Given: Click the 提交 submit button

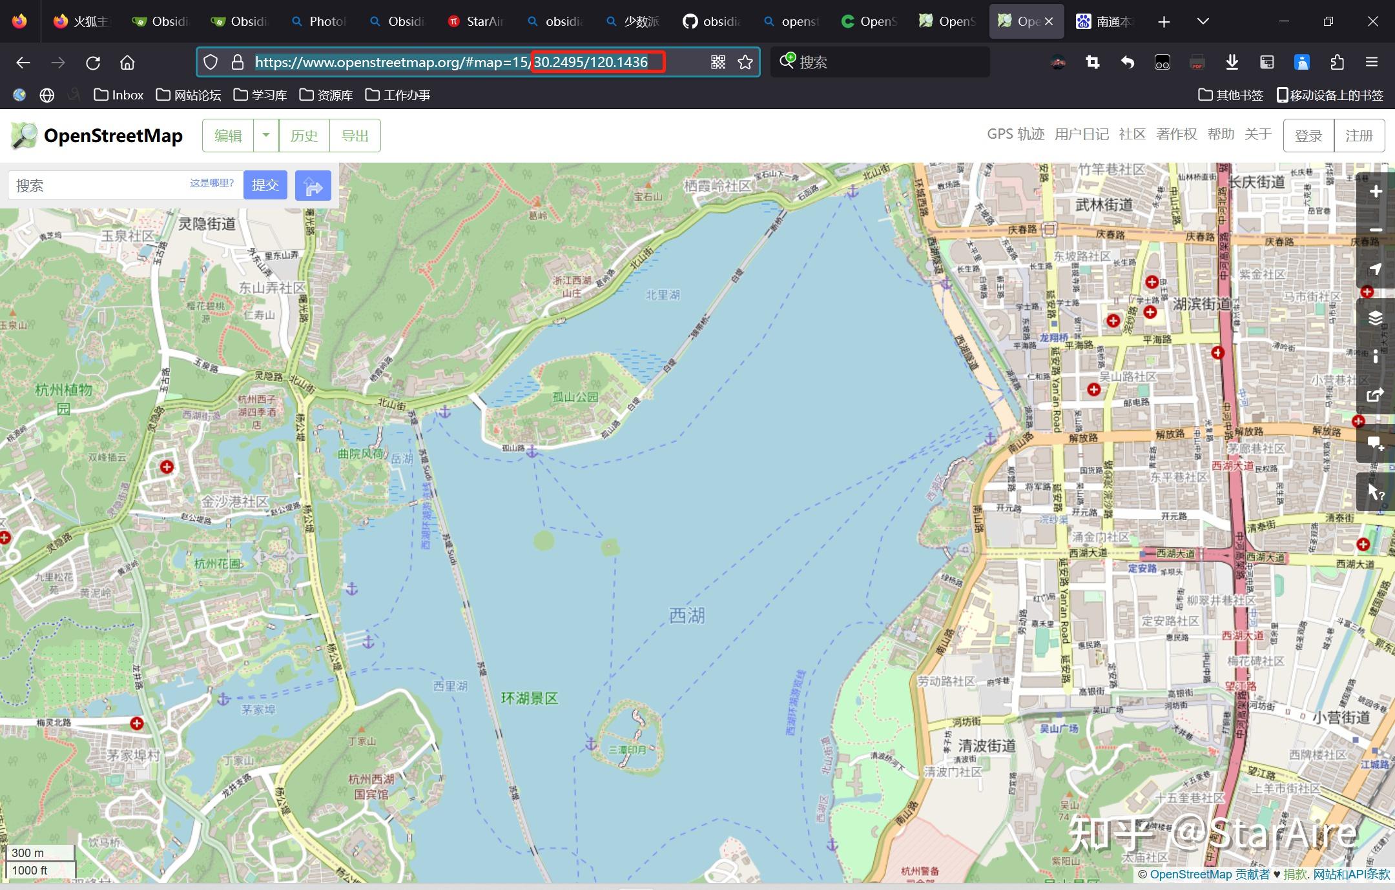Looking at the screenshot, I should click(x=265, y=185).
